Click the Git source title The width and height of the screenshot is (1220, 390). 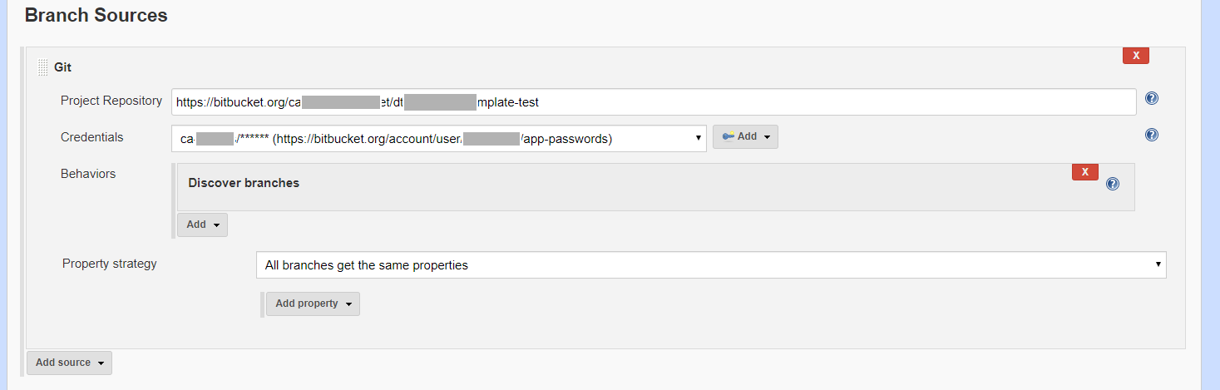pos(63,67)
